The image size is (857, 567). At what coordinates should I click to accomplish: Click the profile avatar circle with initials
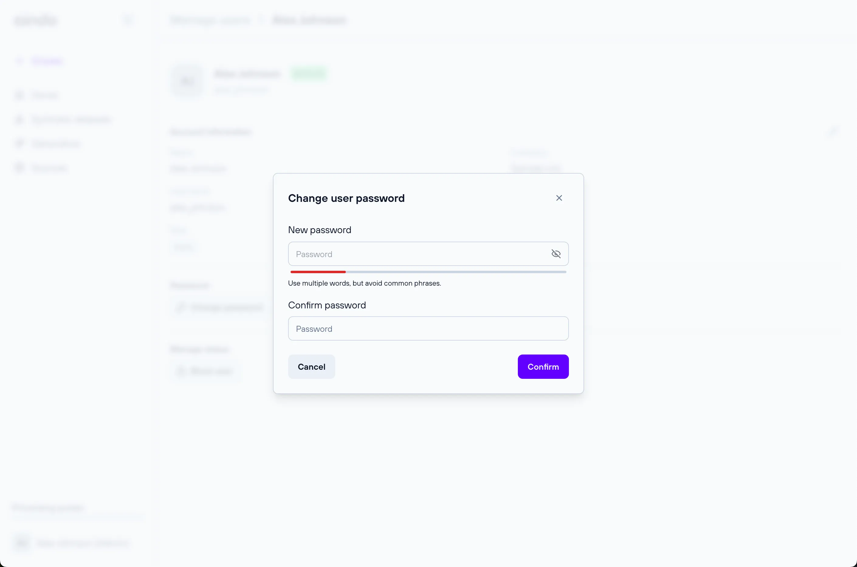pos(187,81)
